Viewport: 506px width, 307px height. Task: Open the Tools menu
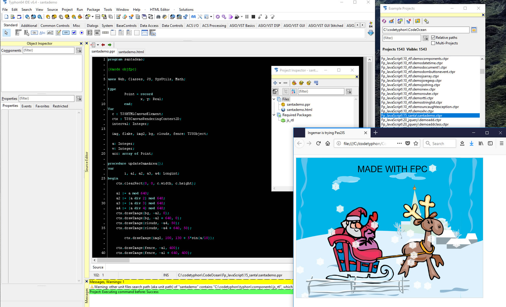click(x=108, y=10)
